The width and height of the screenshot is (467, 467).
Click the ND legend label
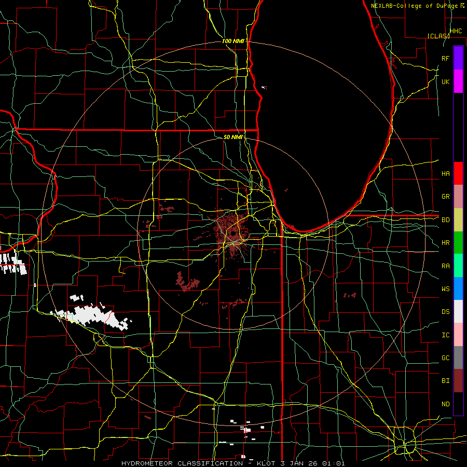445,404
